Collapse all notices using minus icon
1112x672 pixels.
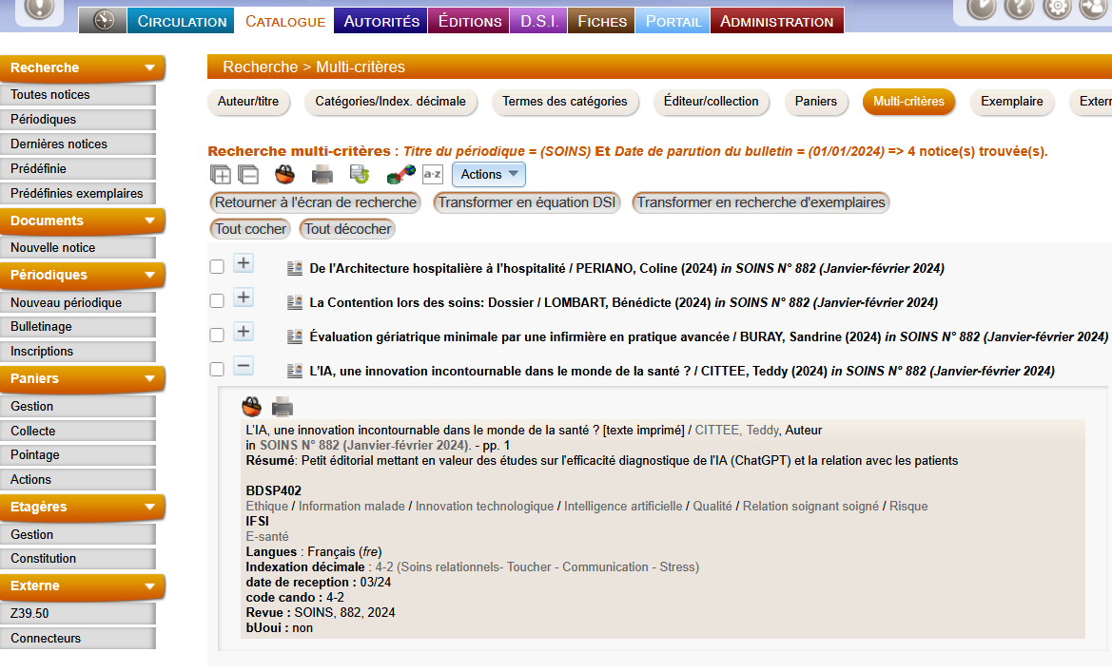pos(248,175)
